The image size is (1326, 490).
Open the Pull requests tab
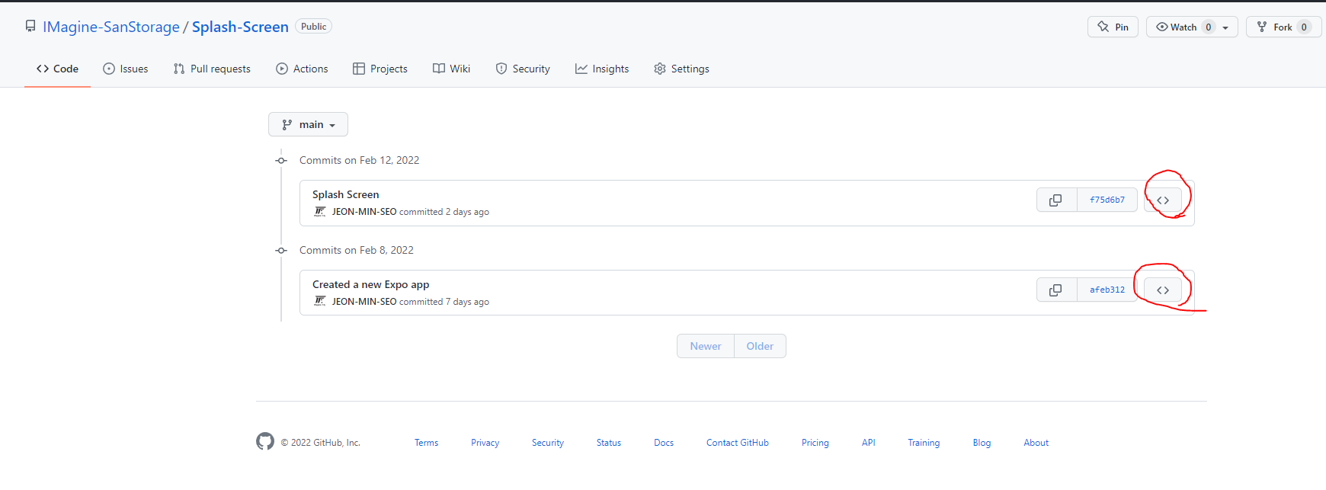(212, 69)
